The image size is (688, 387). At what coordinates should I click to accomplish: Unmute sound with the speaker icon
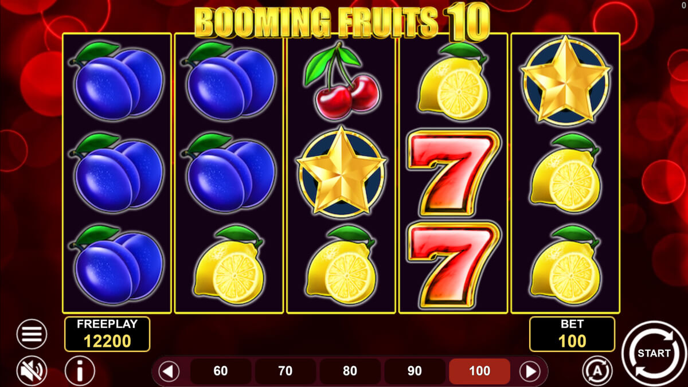coord(32,371)
